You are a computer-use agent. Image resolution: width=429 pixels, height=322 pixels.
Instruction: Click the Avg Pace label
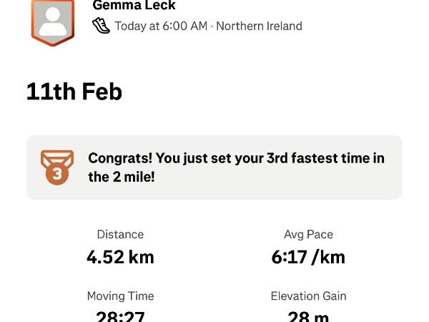pyautogui.click(x=308, y=234)
